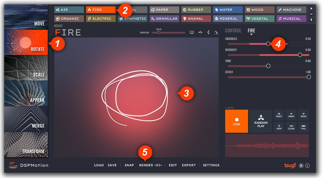Toggle the pin window icon
This screenshot has height=178, width=326.
(x=311, y=20)
